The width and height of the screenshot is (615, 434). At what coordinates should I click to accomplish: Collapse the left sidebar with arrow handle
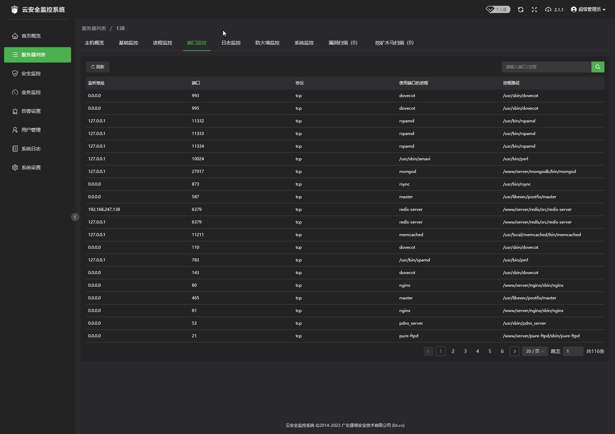[75, 217]
